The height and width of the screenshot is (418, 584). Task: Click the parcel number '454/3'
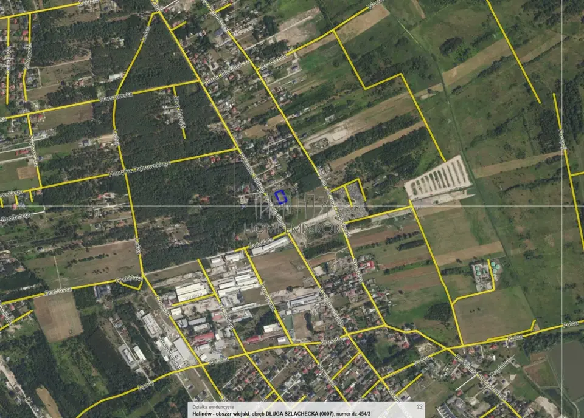[364, 414]
